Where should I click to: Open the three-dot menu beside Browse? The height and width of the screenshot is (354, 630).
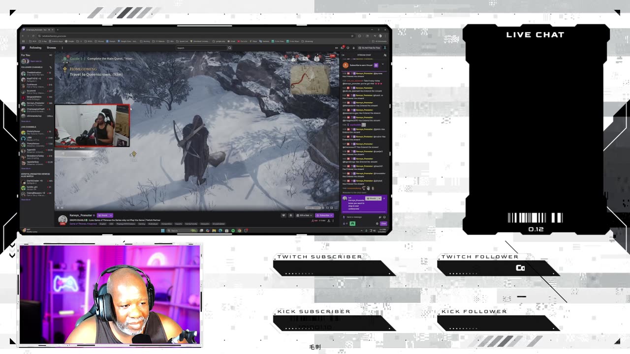(x=62, y=48)
